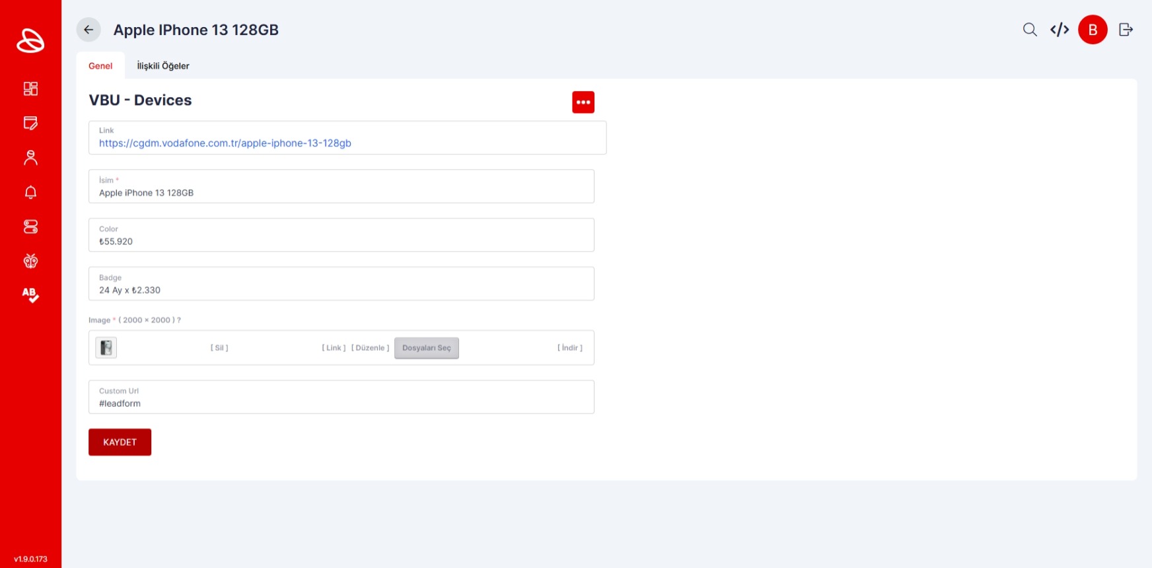Screen dimensions: 1152x568
Task: Open the search icon in header
Action: tap(1029, 30)
